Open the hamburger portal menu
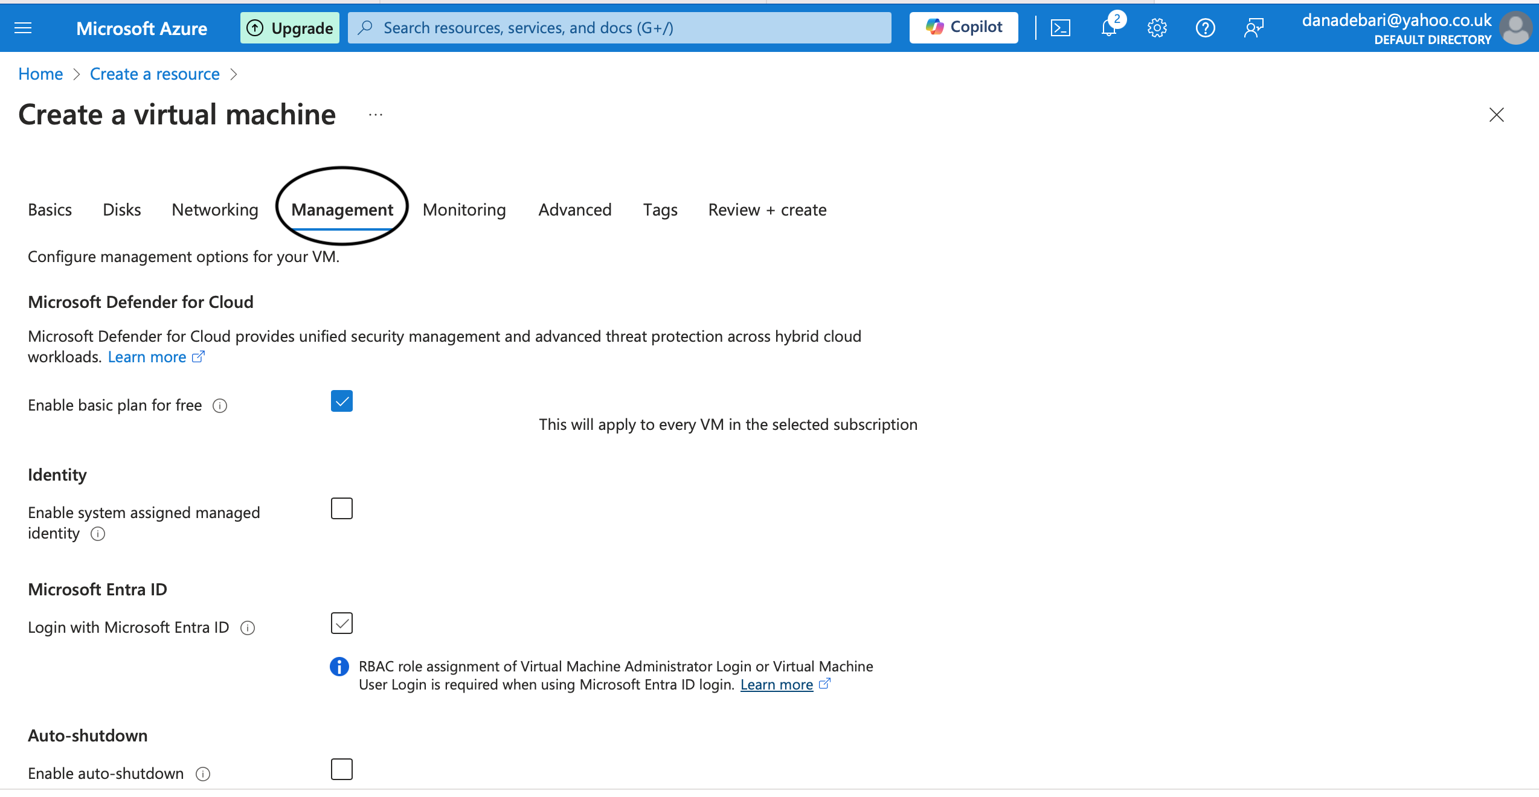 [x=23, y=28]
